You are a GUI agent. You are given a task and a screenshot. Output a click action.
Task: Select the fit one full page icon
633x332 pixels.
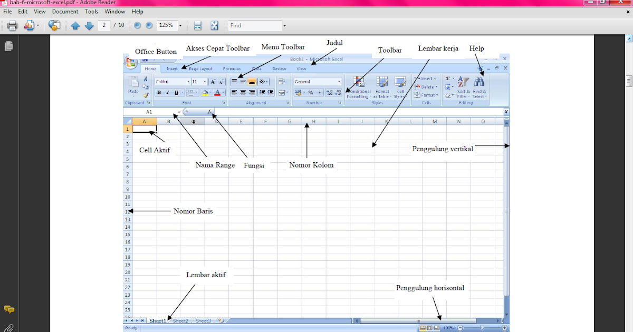tap(215, 25)
